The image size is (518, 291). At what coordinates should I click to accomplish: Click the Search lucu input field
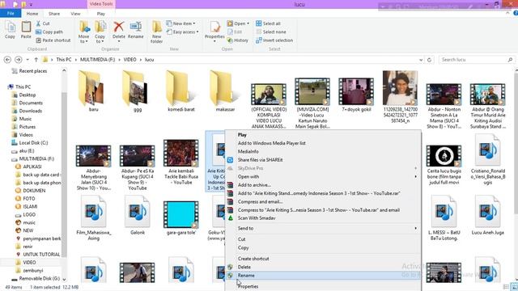point(477,60)
